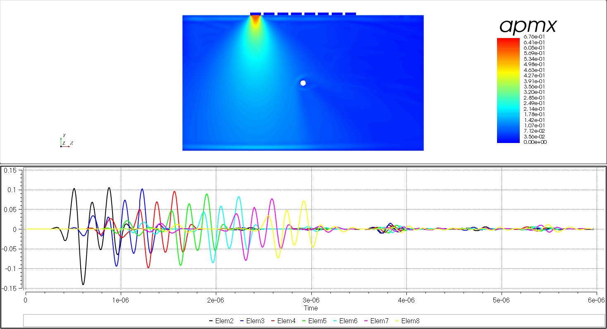Click the 4.98e-01 color scale label

point(534,64)
